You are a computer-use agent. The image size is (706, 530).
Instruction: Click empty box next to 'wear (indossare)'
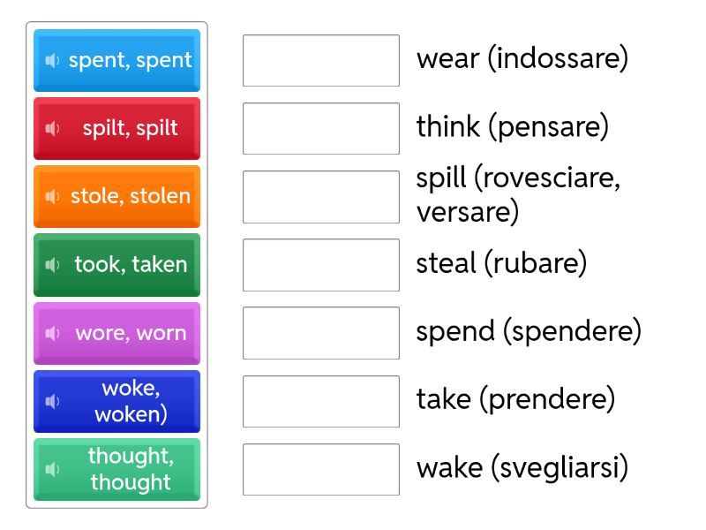321,60
